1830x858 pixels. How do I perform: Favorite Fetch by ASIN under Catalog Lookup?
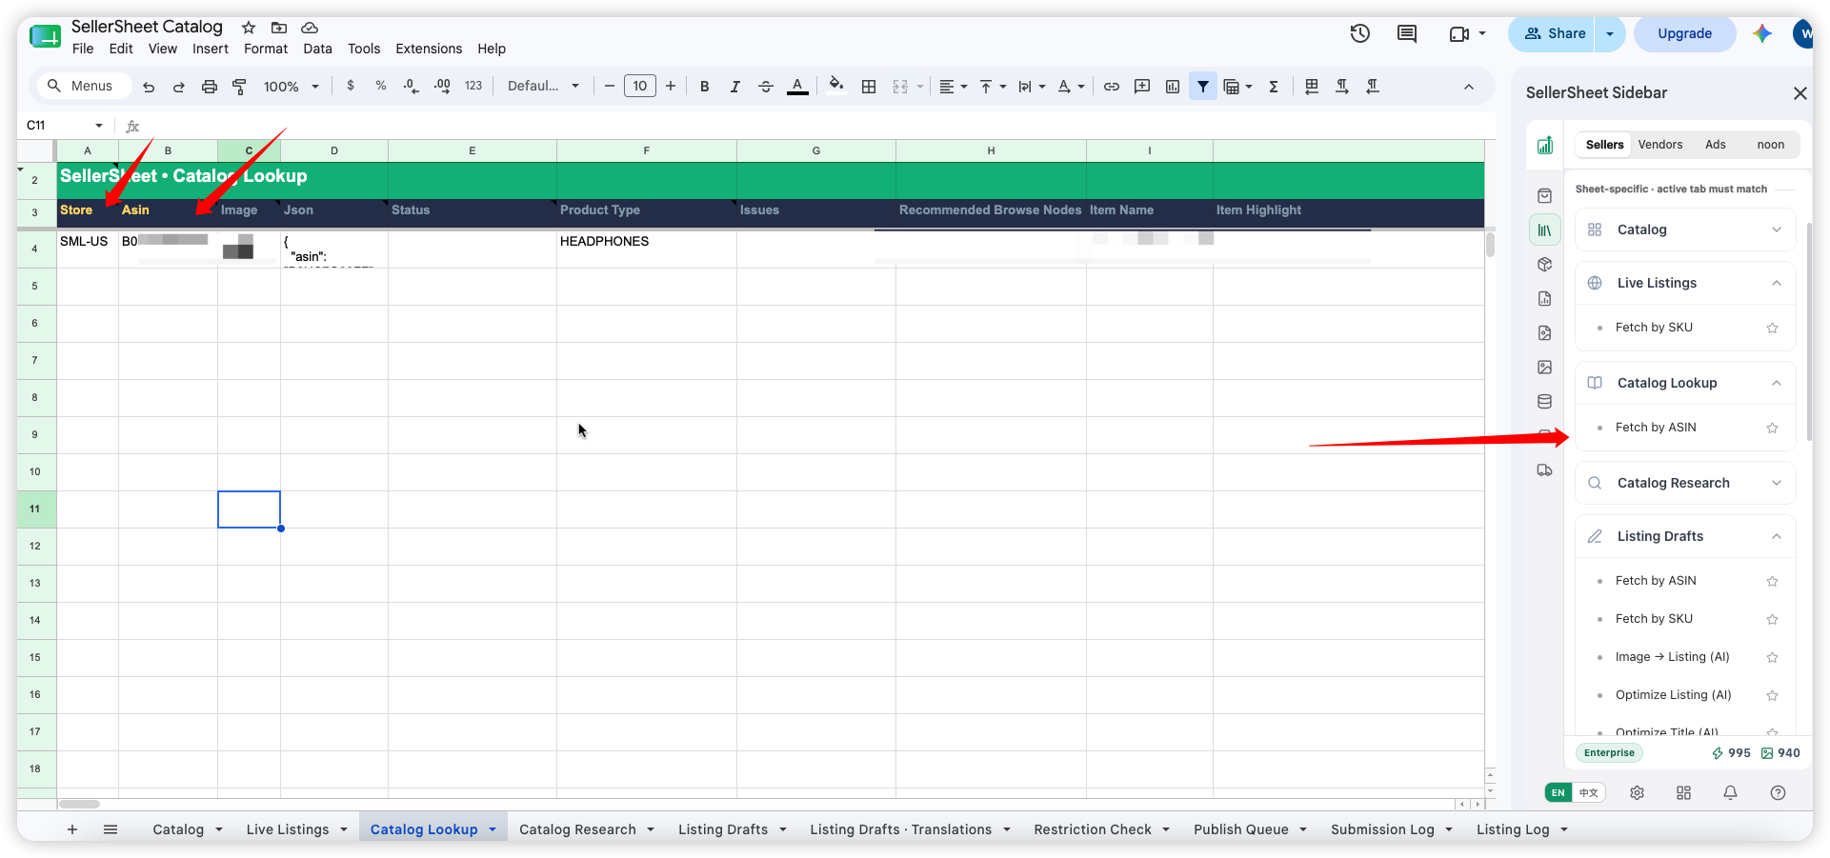pyautogui.click(x=1773, y=428)
